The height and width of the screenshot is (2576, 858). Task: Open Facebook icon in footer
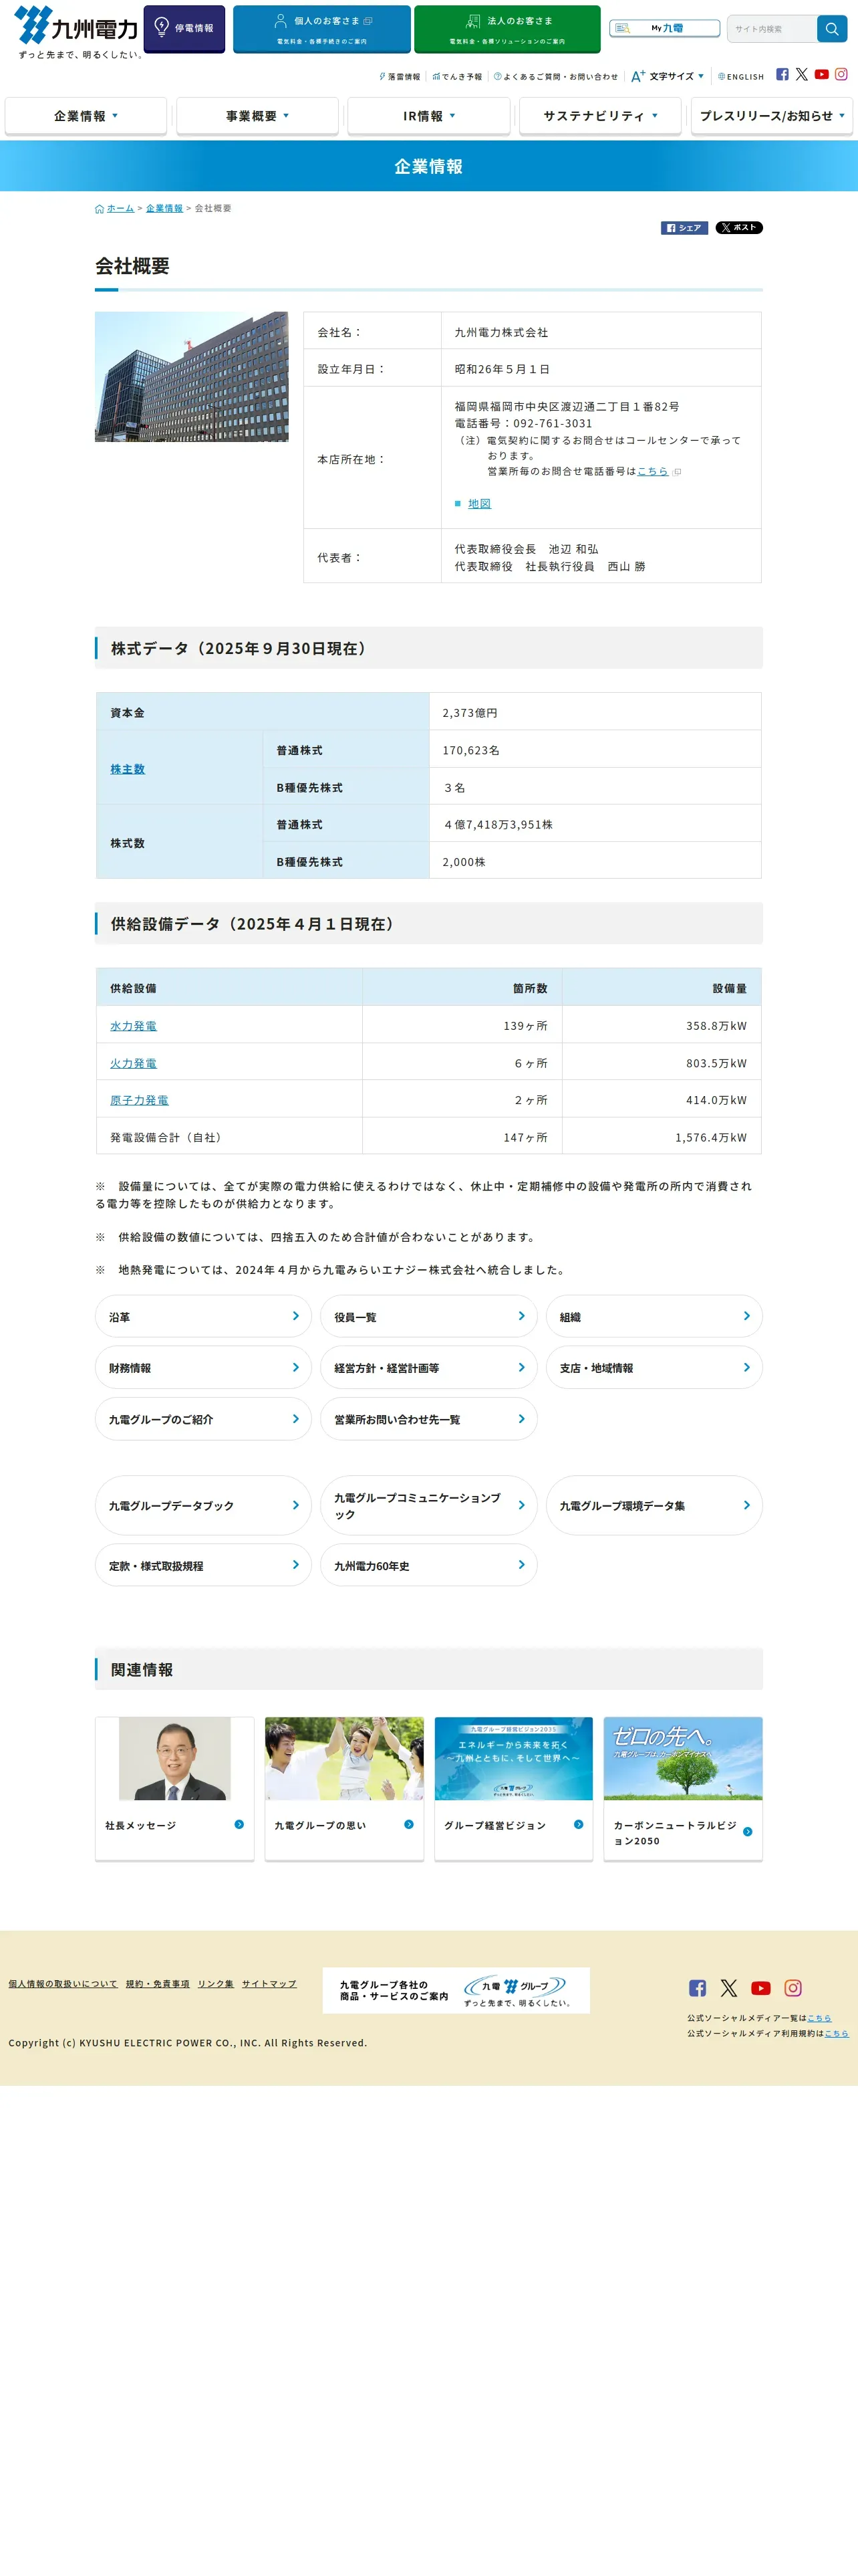click(x=697, y=1988)
